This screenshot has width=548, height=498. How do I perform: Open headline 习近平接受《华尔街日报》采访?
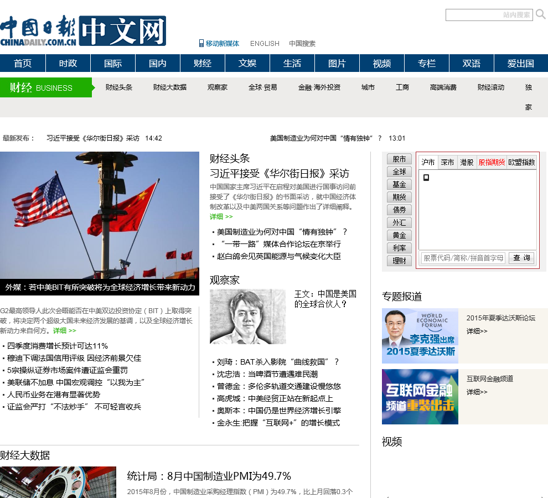(279, 174)
